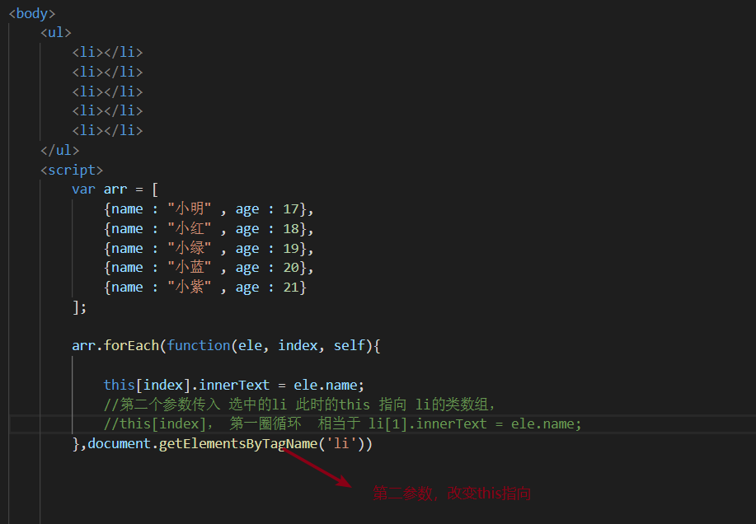
Task: Click the 'var' keyword
Action: click(x=84, y=189)
